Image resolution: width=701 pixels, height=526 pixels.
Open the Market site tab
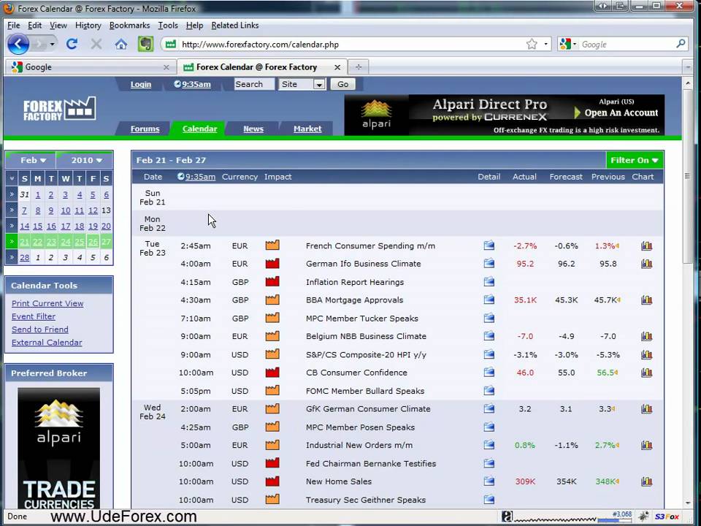point(307,129)
